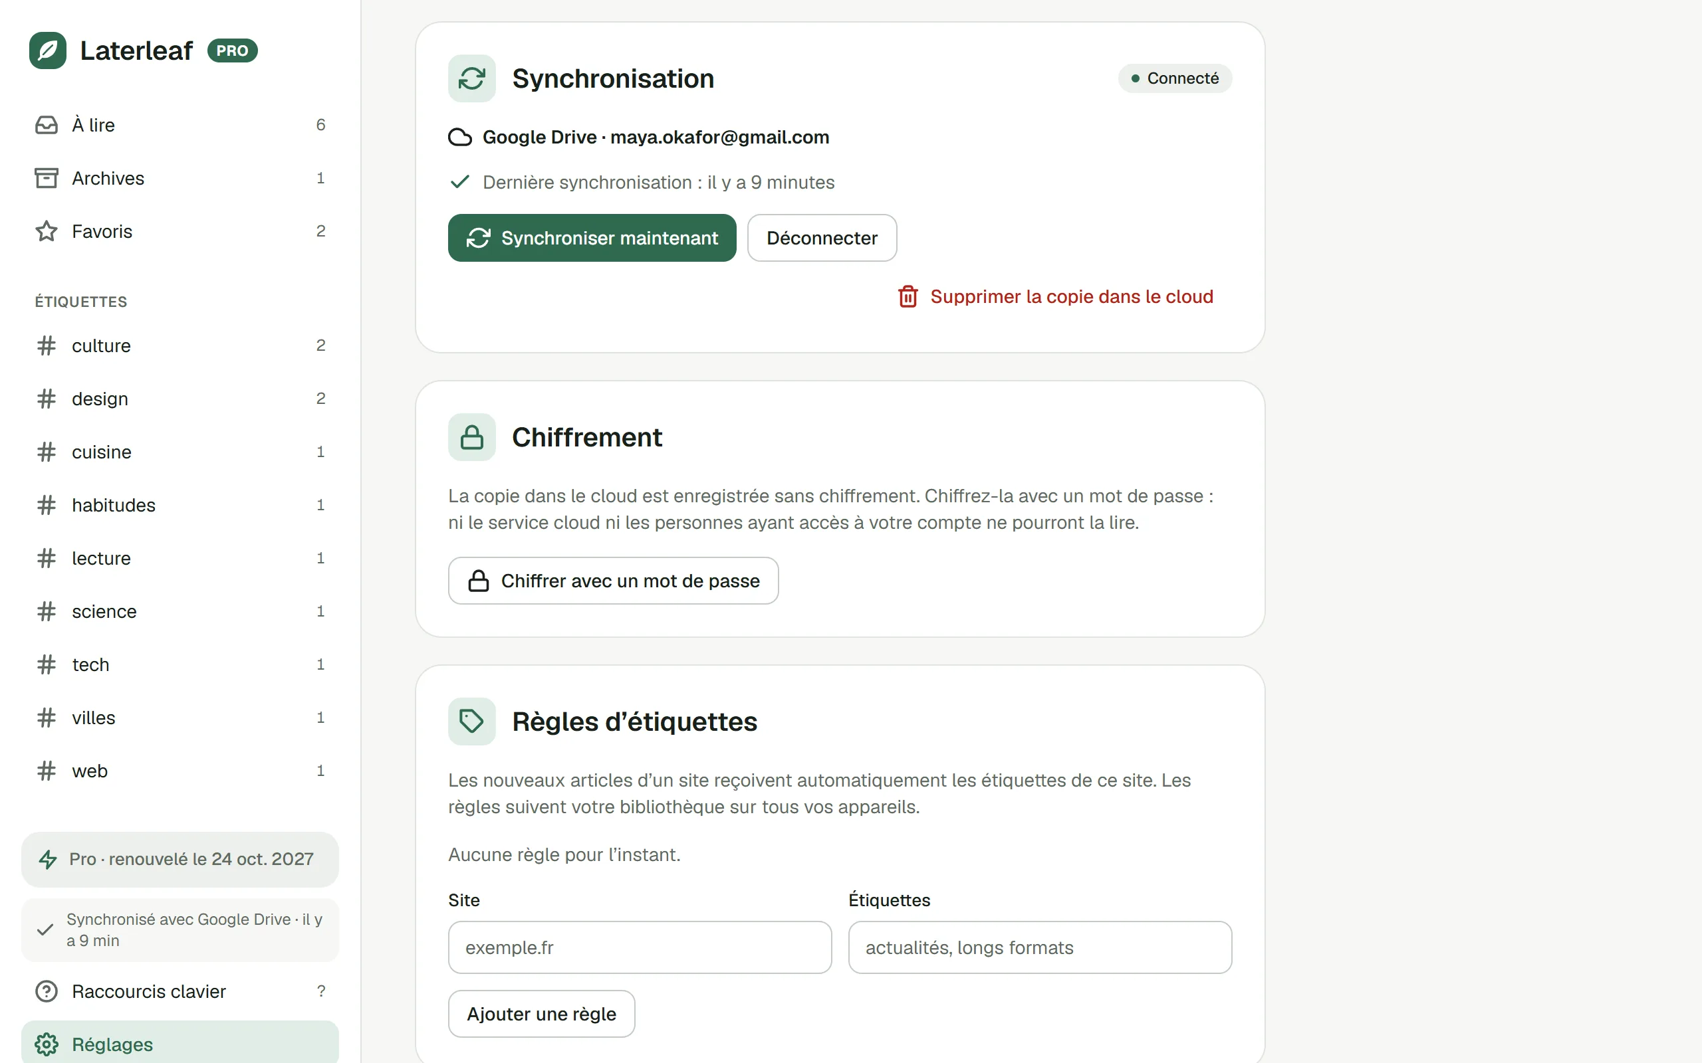Focus the Étiquettes input field
Image resolution: width=1702 pixels, height=1063 pixels.
tap(1040, 947)
